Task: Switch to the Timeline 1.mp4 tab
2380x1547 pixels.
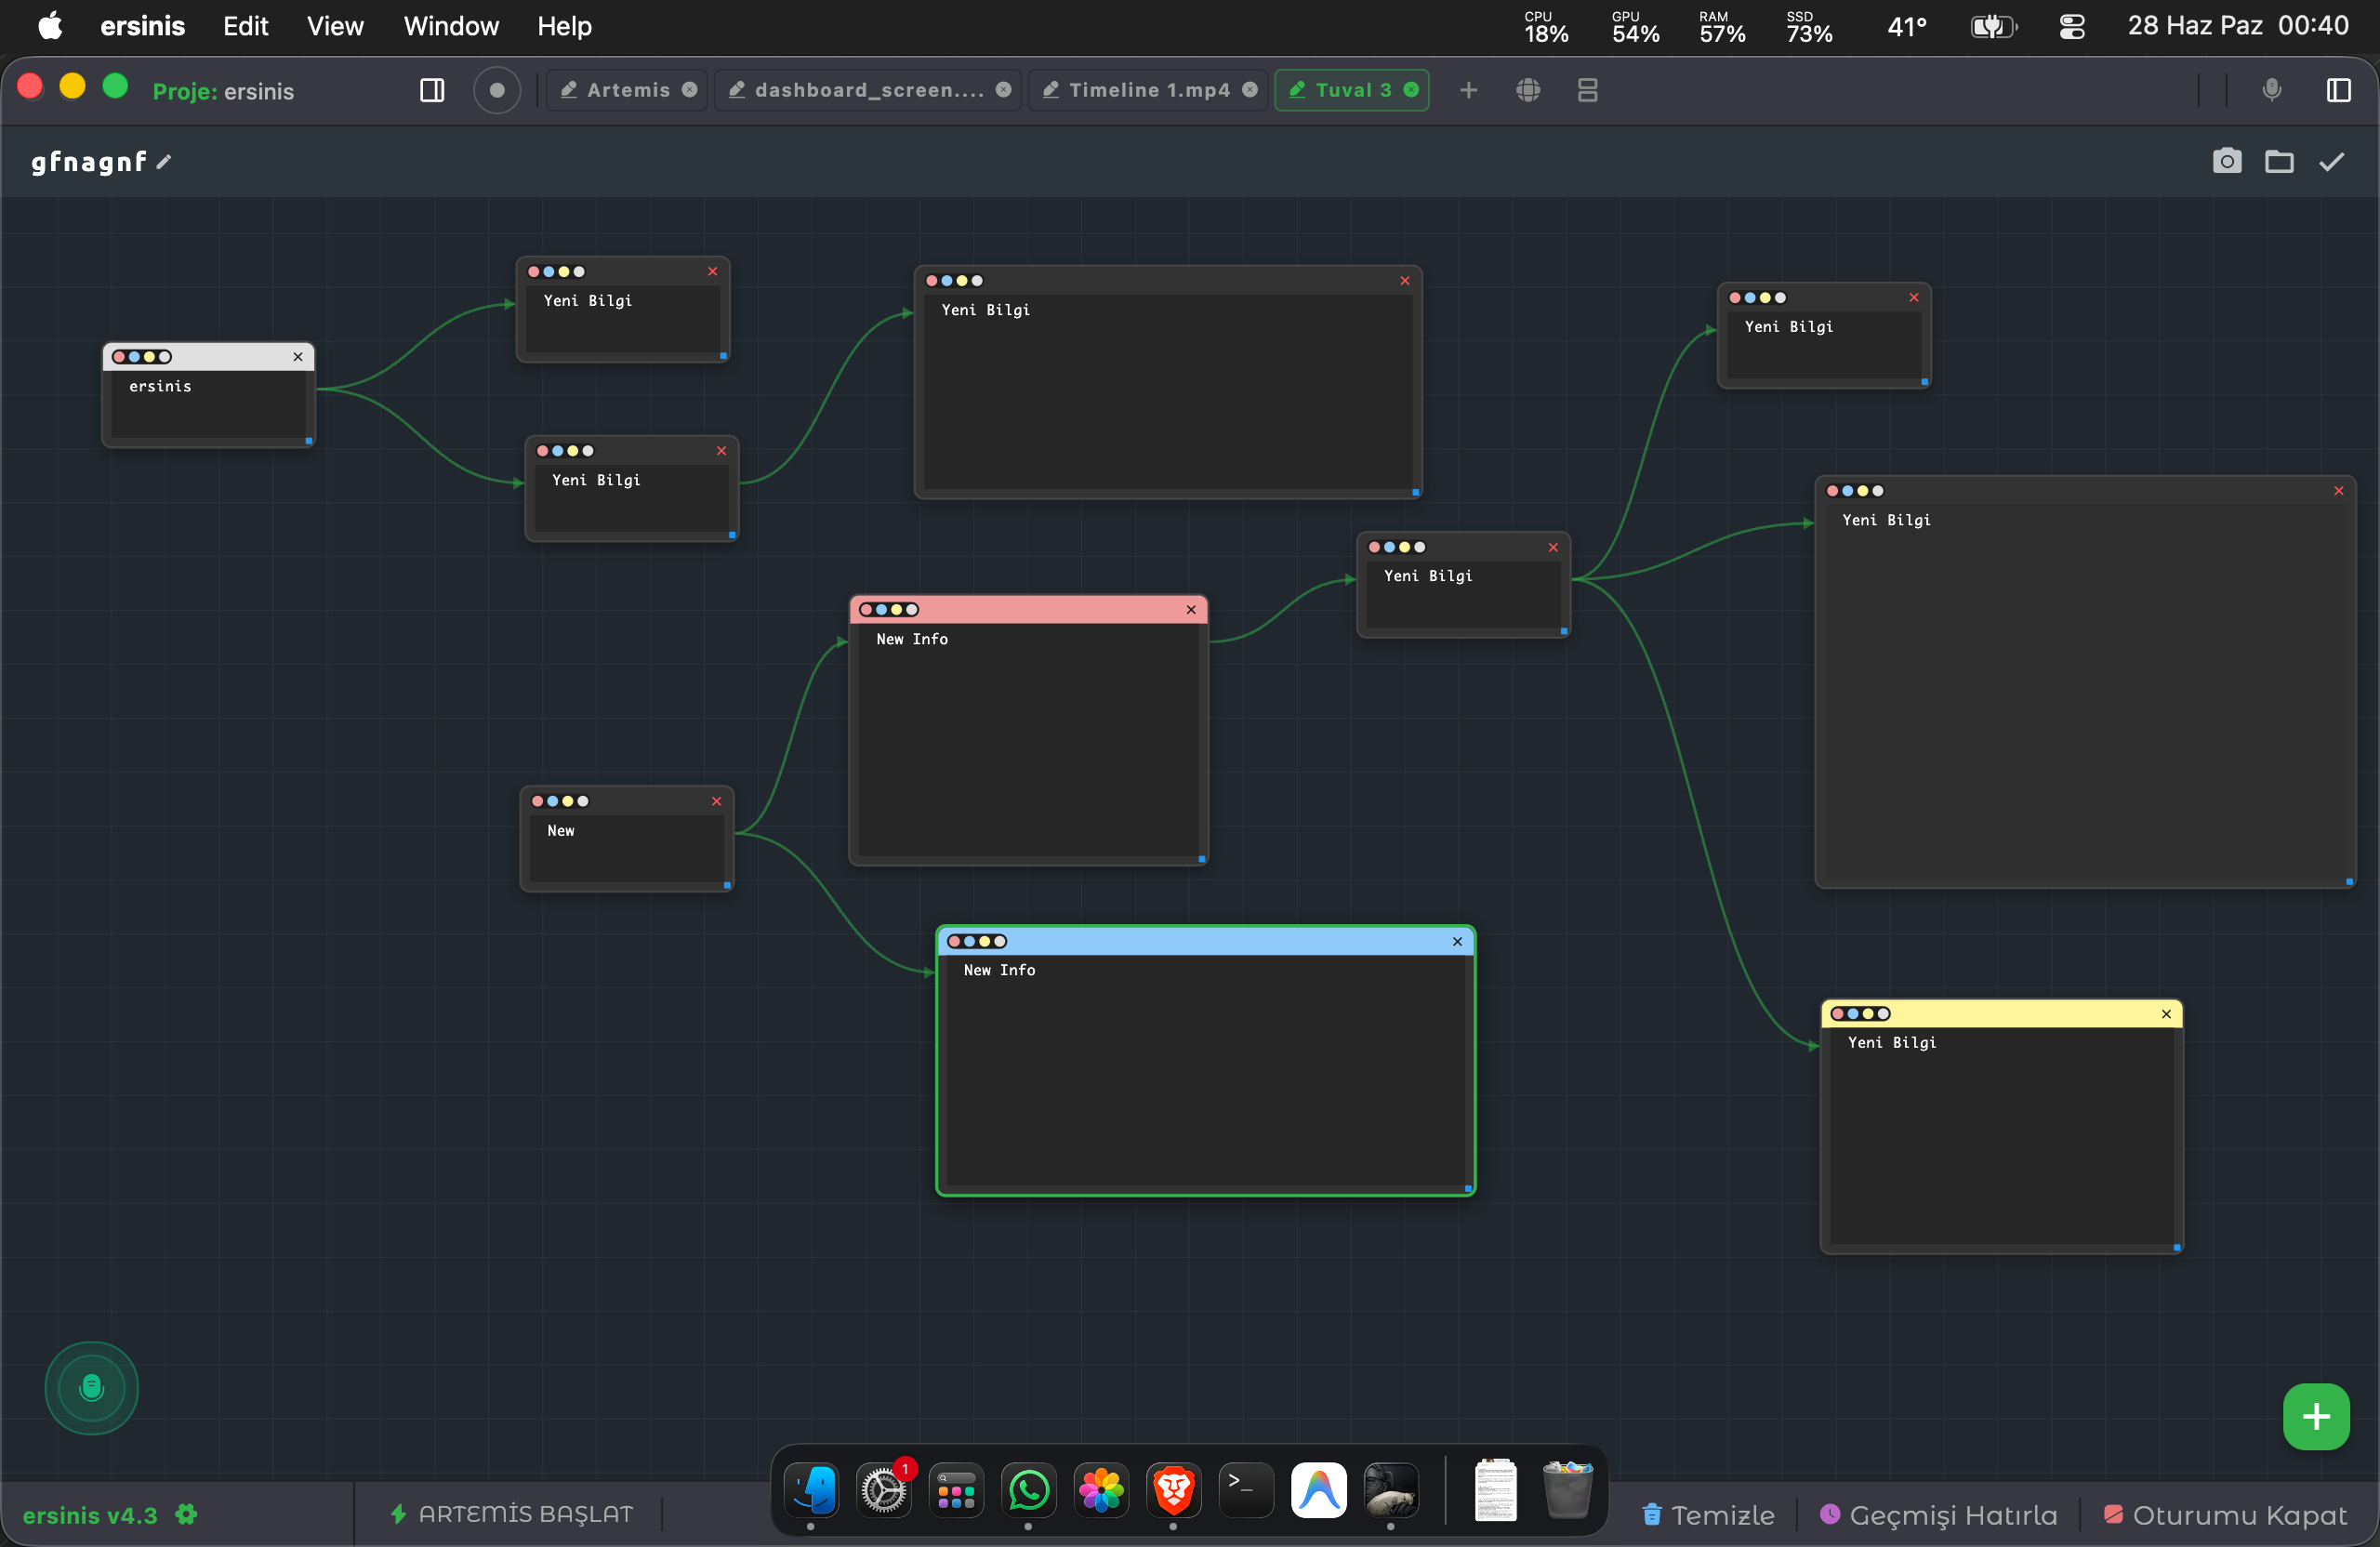Action: (1147, 90)
